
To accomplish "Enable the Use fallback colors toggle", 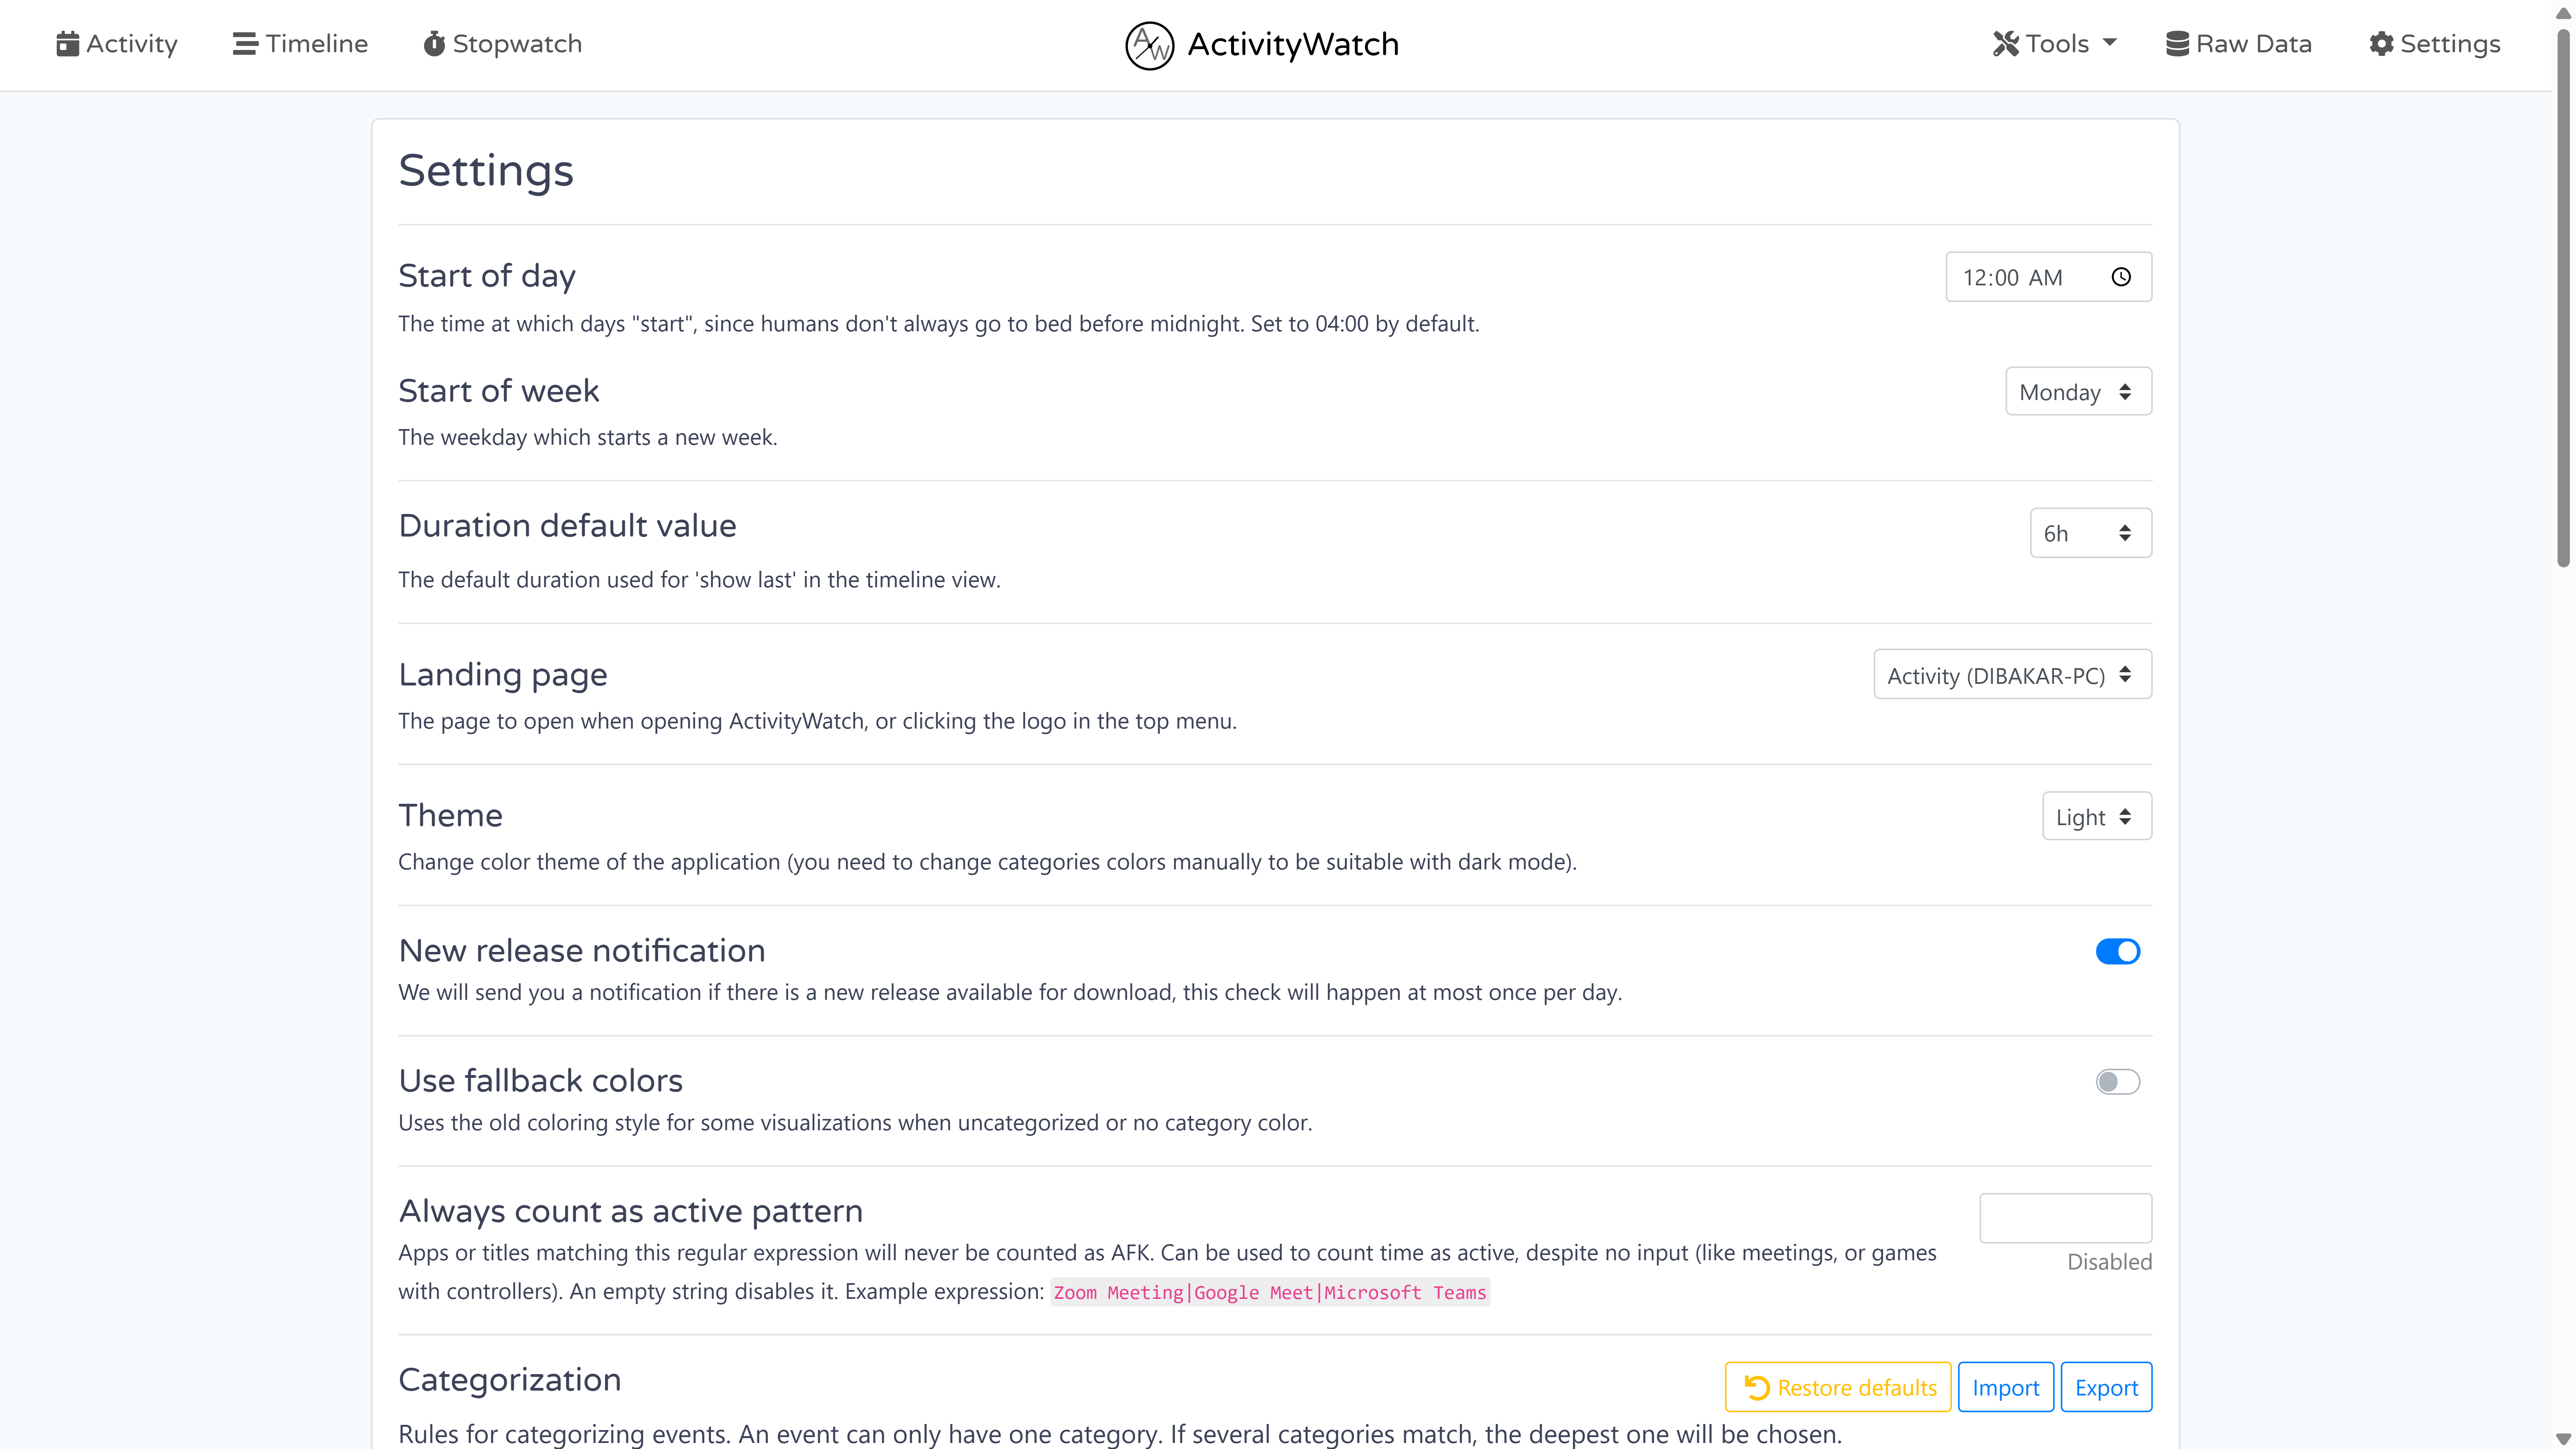I will (2117, 1082).
